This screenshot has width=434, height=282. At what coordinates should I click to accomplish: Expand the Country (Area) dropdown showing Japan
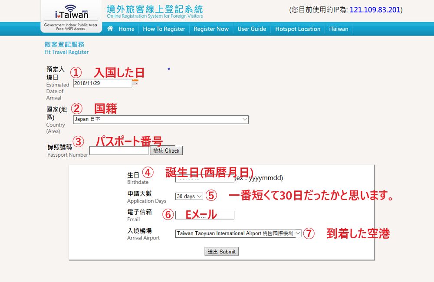(161, 120)
